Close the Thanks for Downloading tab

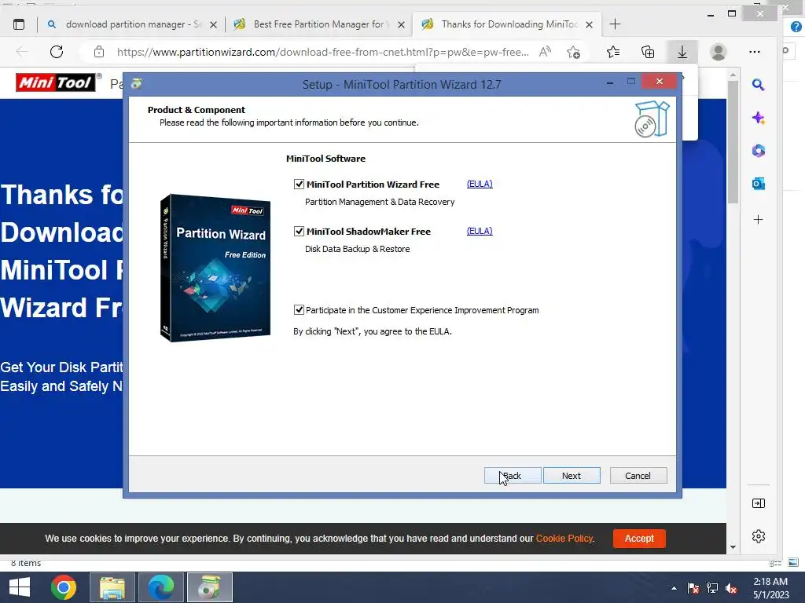click(x=590, y=24)
